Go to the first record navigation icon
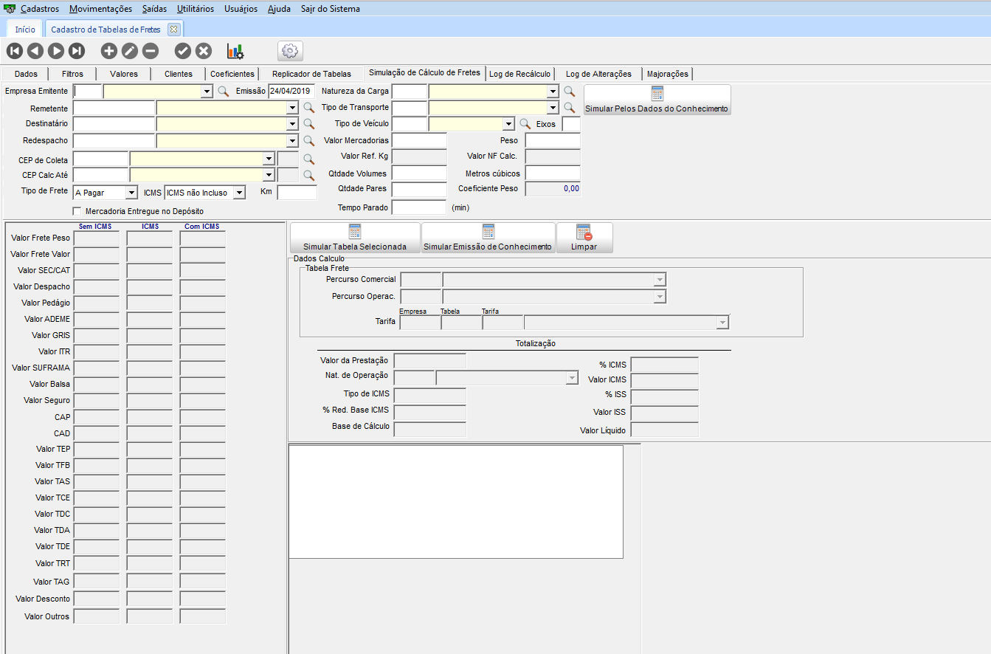991x654 pixels. click(14, 51)
